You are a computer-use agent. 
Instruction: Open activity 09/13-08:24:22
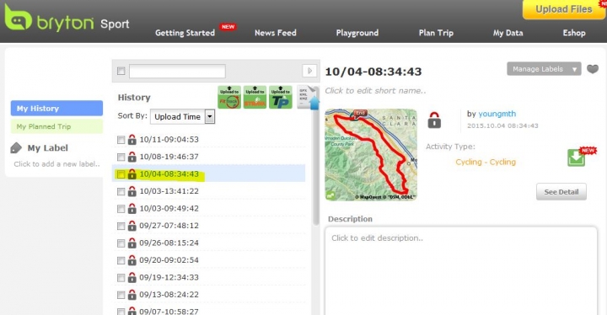click(x=169, y=295)
